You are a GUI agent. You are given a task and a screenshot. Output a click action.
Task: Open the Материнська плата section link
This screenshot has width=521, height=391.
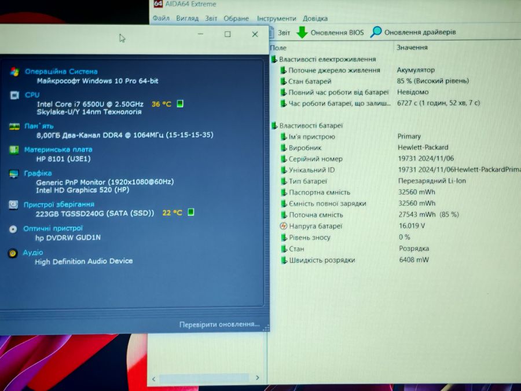click(x=58, y=149)
